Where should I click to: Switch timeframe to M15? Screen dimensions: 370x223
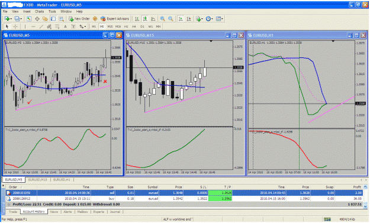110,27
